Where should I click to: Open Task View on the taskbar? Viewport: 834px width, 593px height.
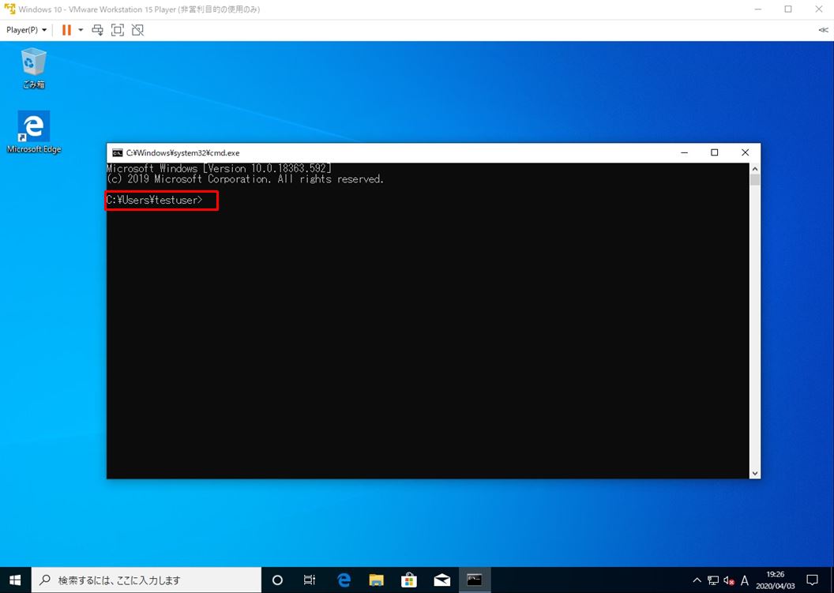(x=310, y=580)
